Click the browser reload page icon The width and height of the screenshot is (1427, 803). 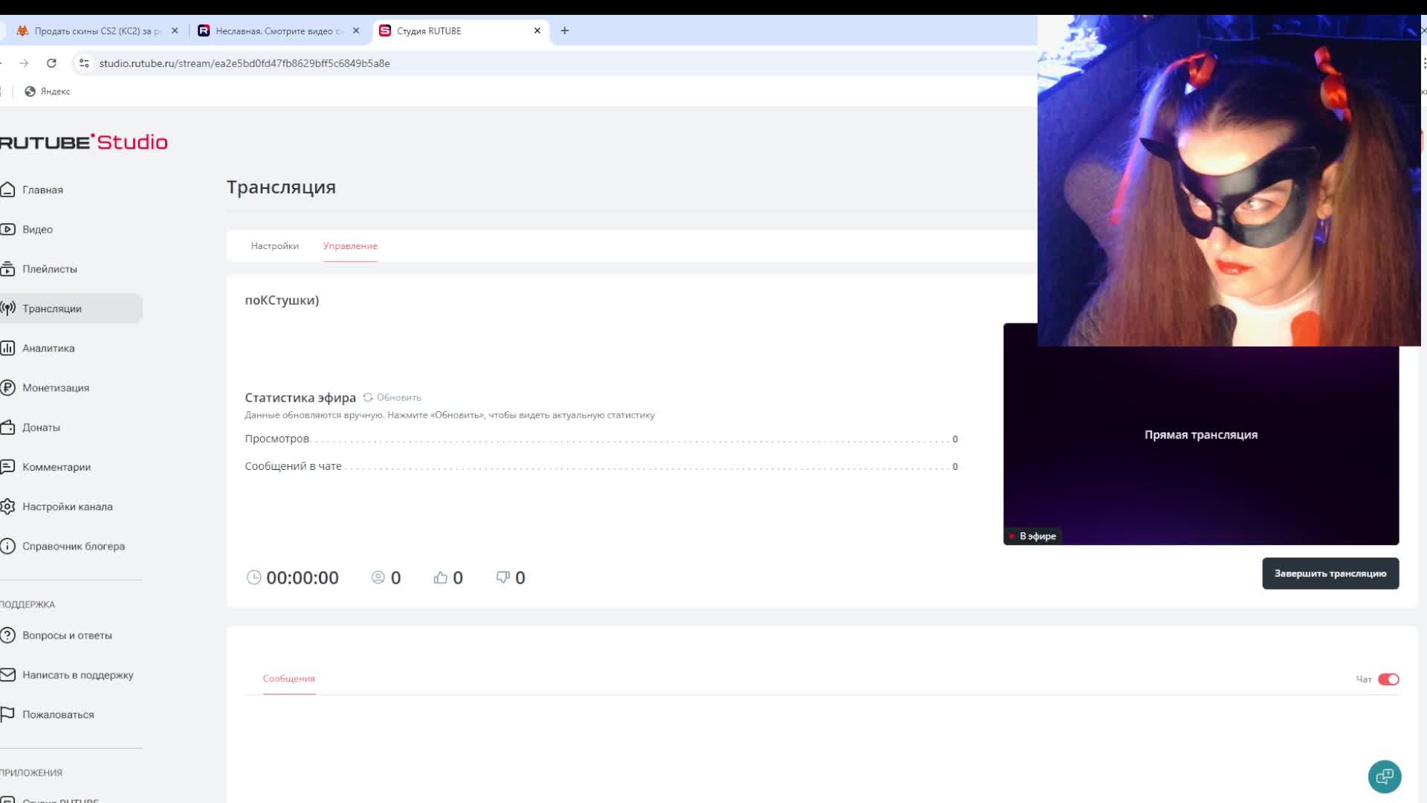click(x=51, y=63)
